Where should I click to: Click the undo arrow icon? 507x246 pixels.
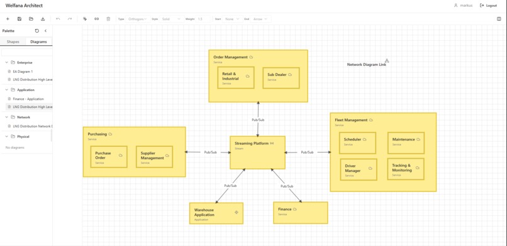(x=58, y=19)
